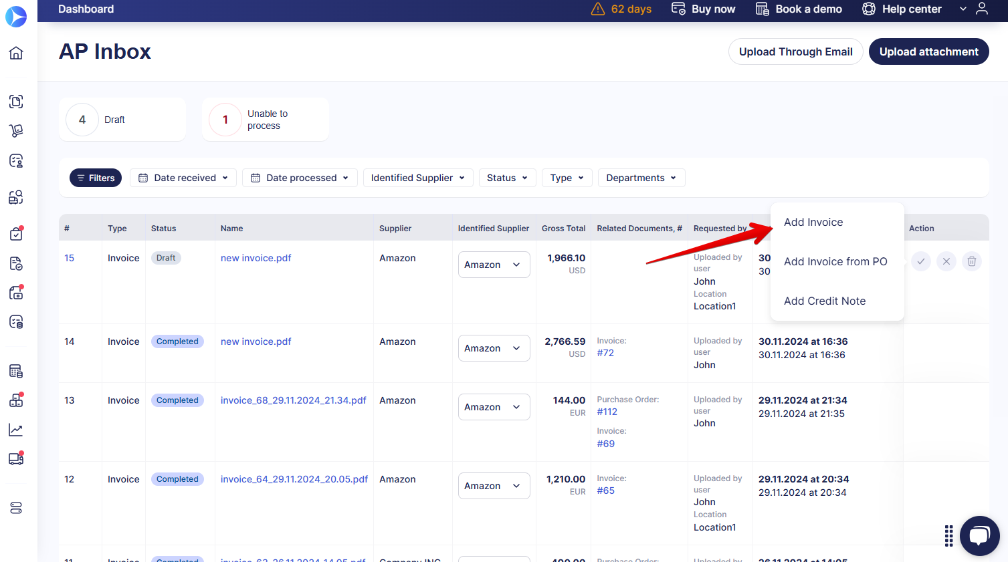The height and width of the screenshot is (562, 1008).
Task: Open the checklist with coins sidebar icon
Action: point(16,322)
